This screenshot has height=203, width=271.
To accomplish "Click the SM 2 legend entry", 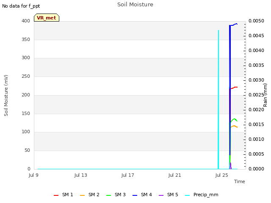I will pos(90,195).
